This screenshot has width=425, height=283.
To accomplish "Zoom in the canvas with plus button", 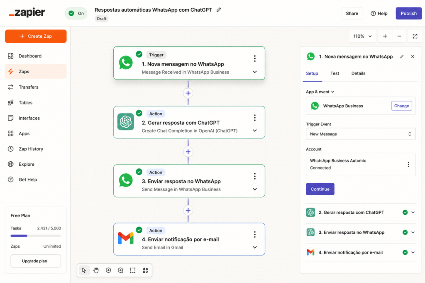I will 385,36.
